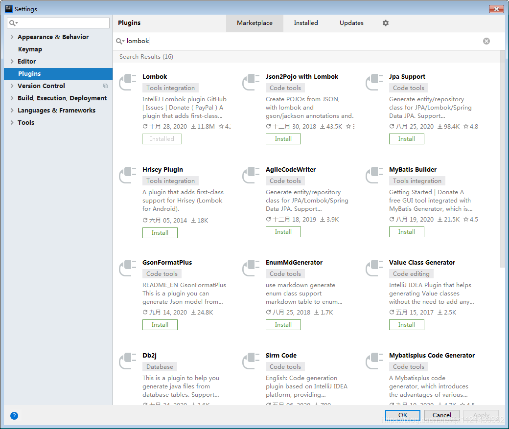Screen dimensions: 509x429
Task: Click the Sirm Code plugin icon
Action: click(251, 361)
